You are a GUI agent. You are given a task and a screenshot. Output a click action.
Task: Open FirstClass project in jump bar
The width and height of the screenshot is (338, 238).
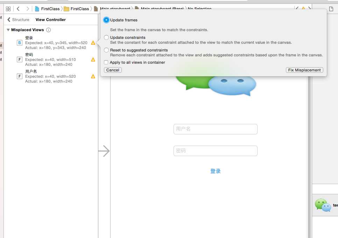coord(48,9)
